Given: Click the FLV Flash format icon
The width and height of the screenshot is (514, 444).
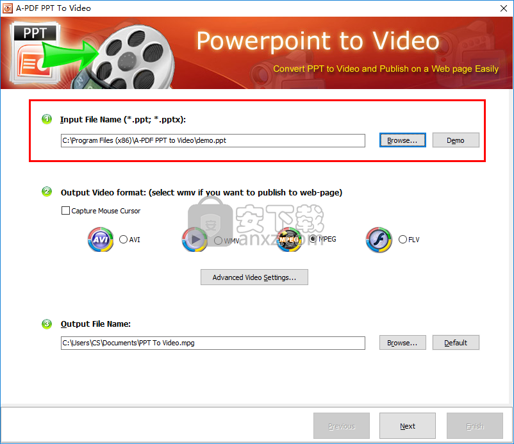Looking at the screenshot, I should coord(379,240).
